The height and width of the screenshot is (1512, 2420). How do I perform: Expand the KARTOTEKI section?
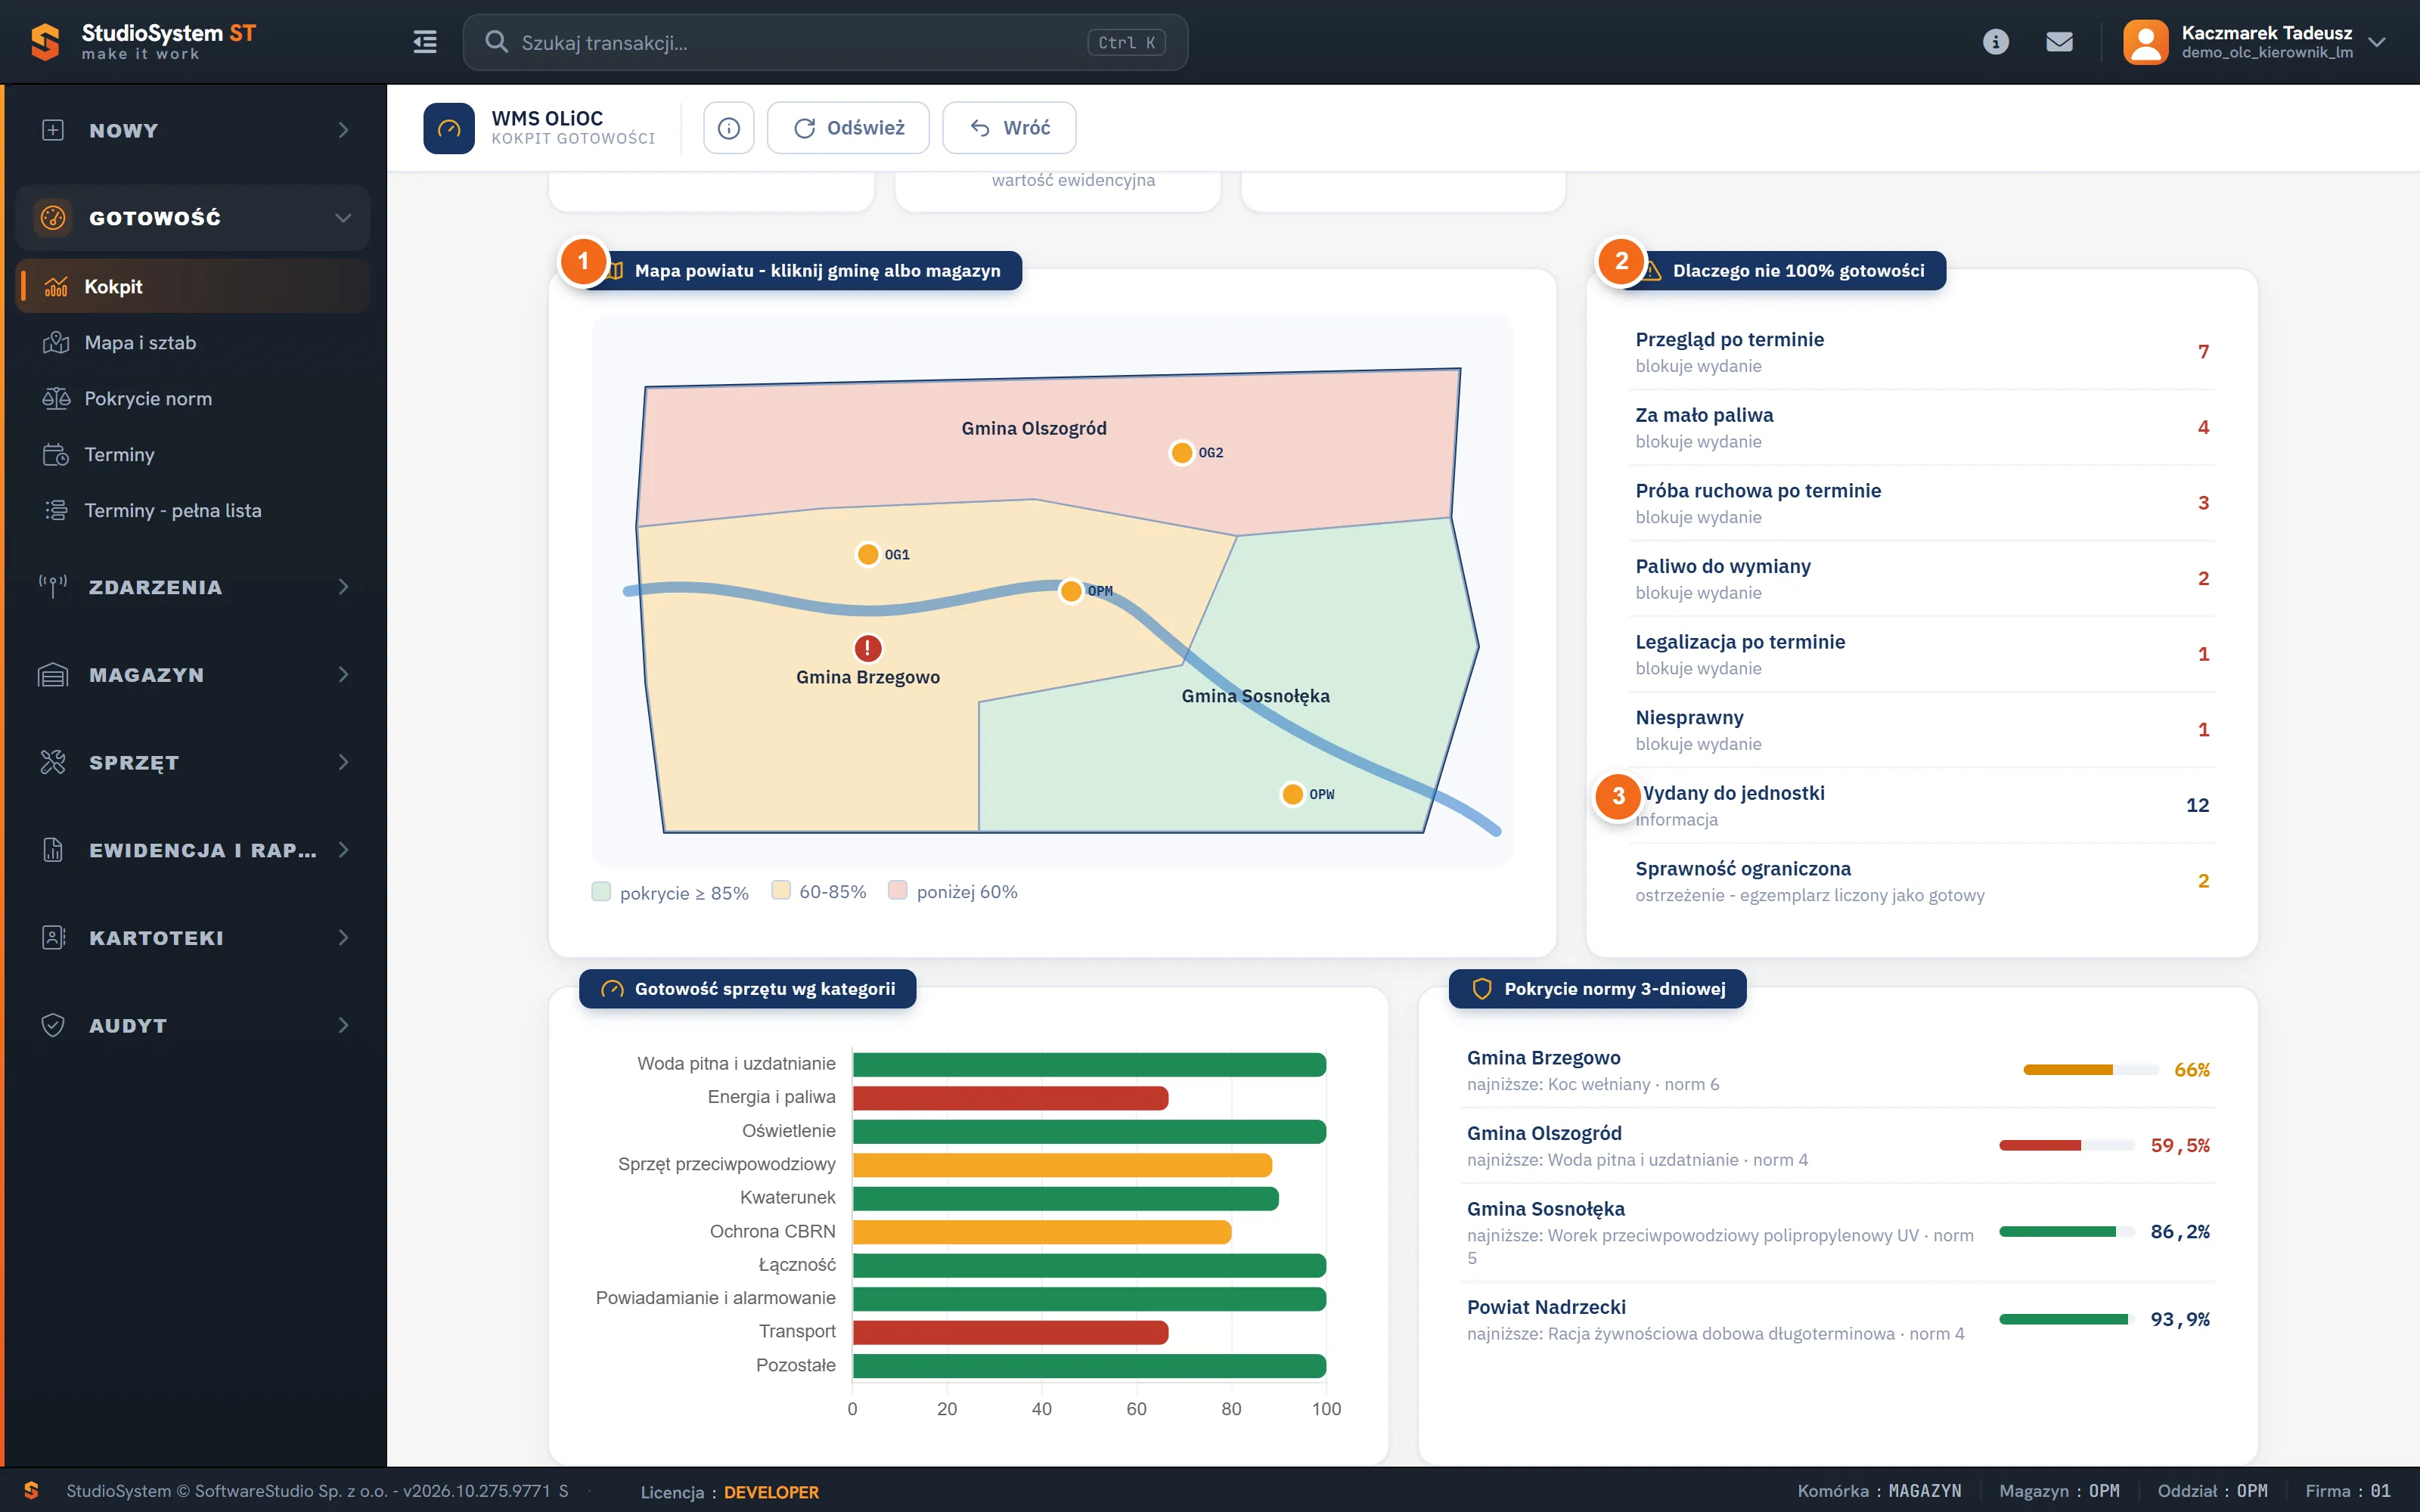pyautogui.click(x=193, y=938)
